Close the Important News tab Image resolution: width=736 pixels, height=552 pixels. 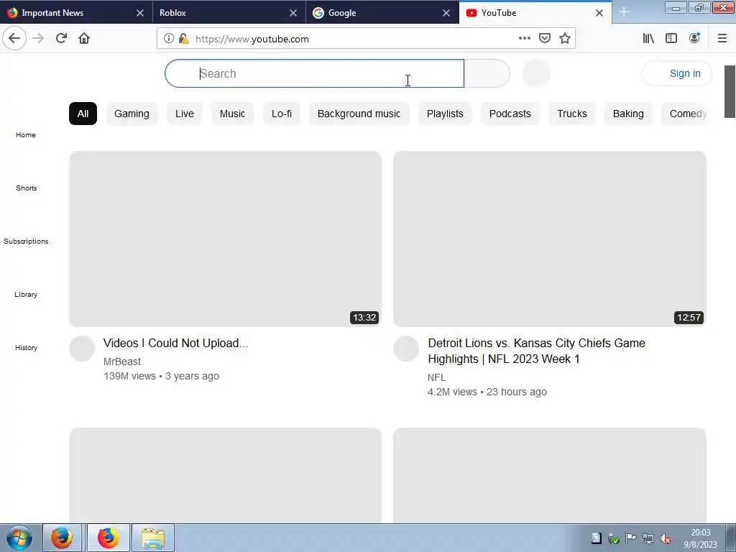tap(140, 13)
